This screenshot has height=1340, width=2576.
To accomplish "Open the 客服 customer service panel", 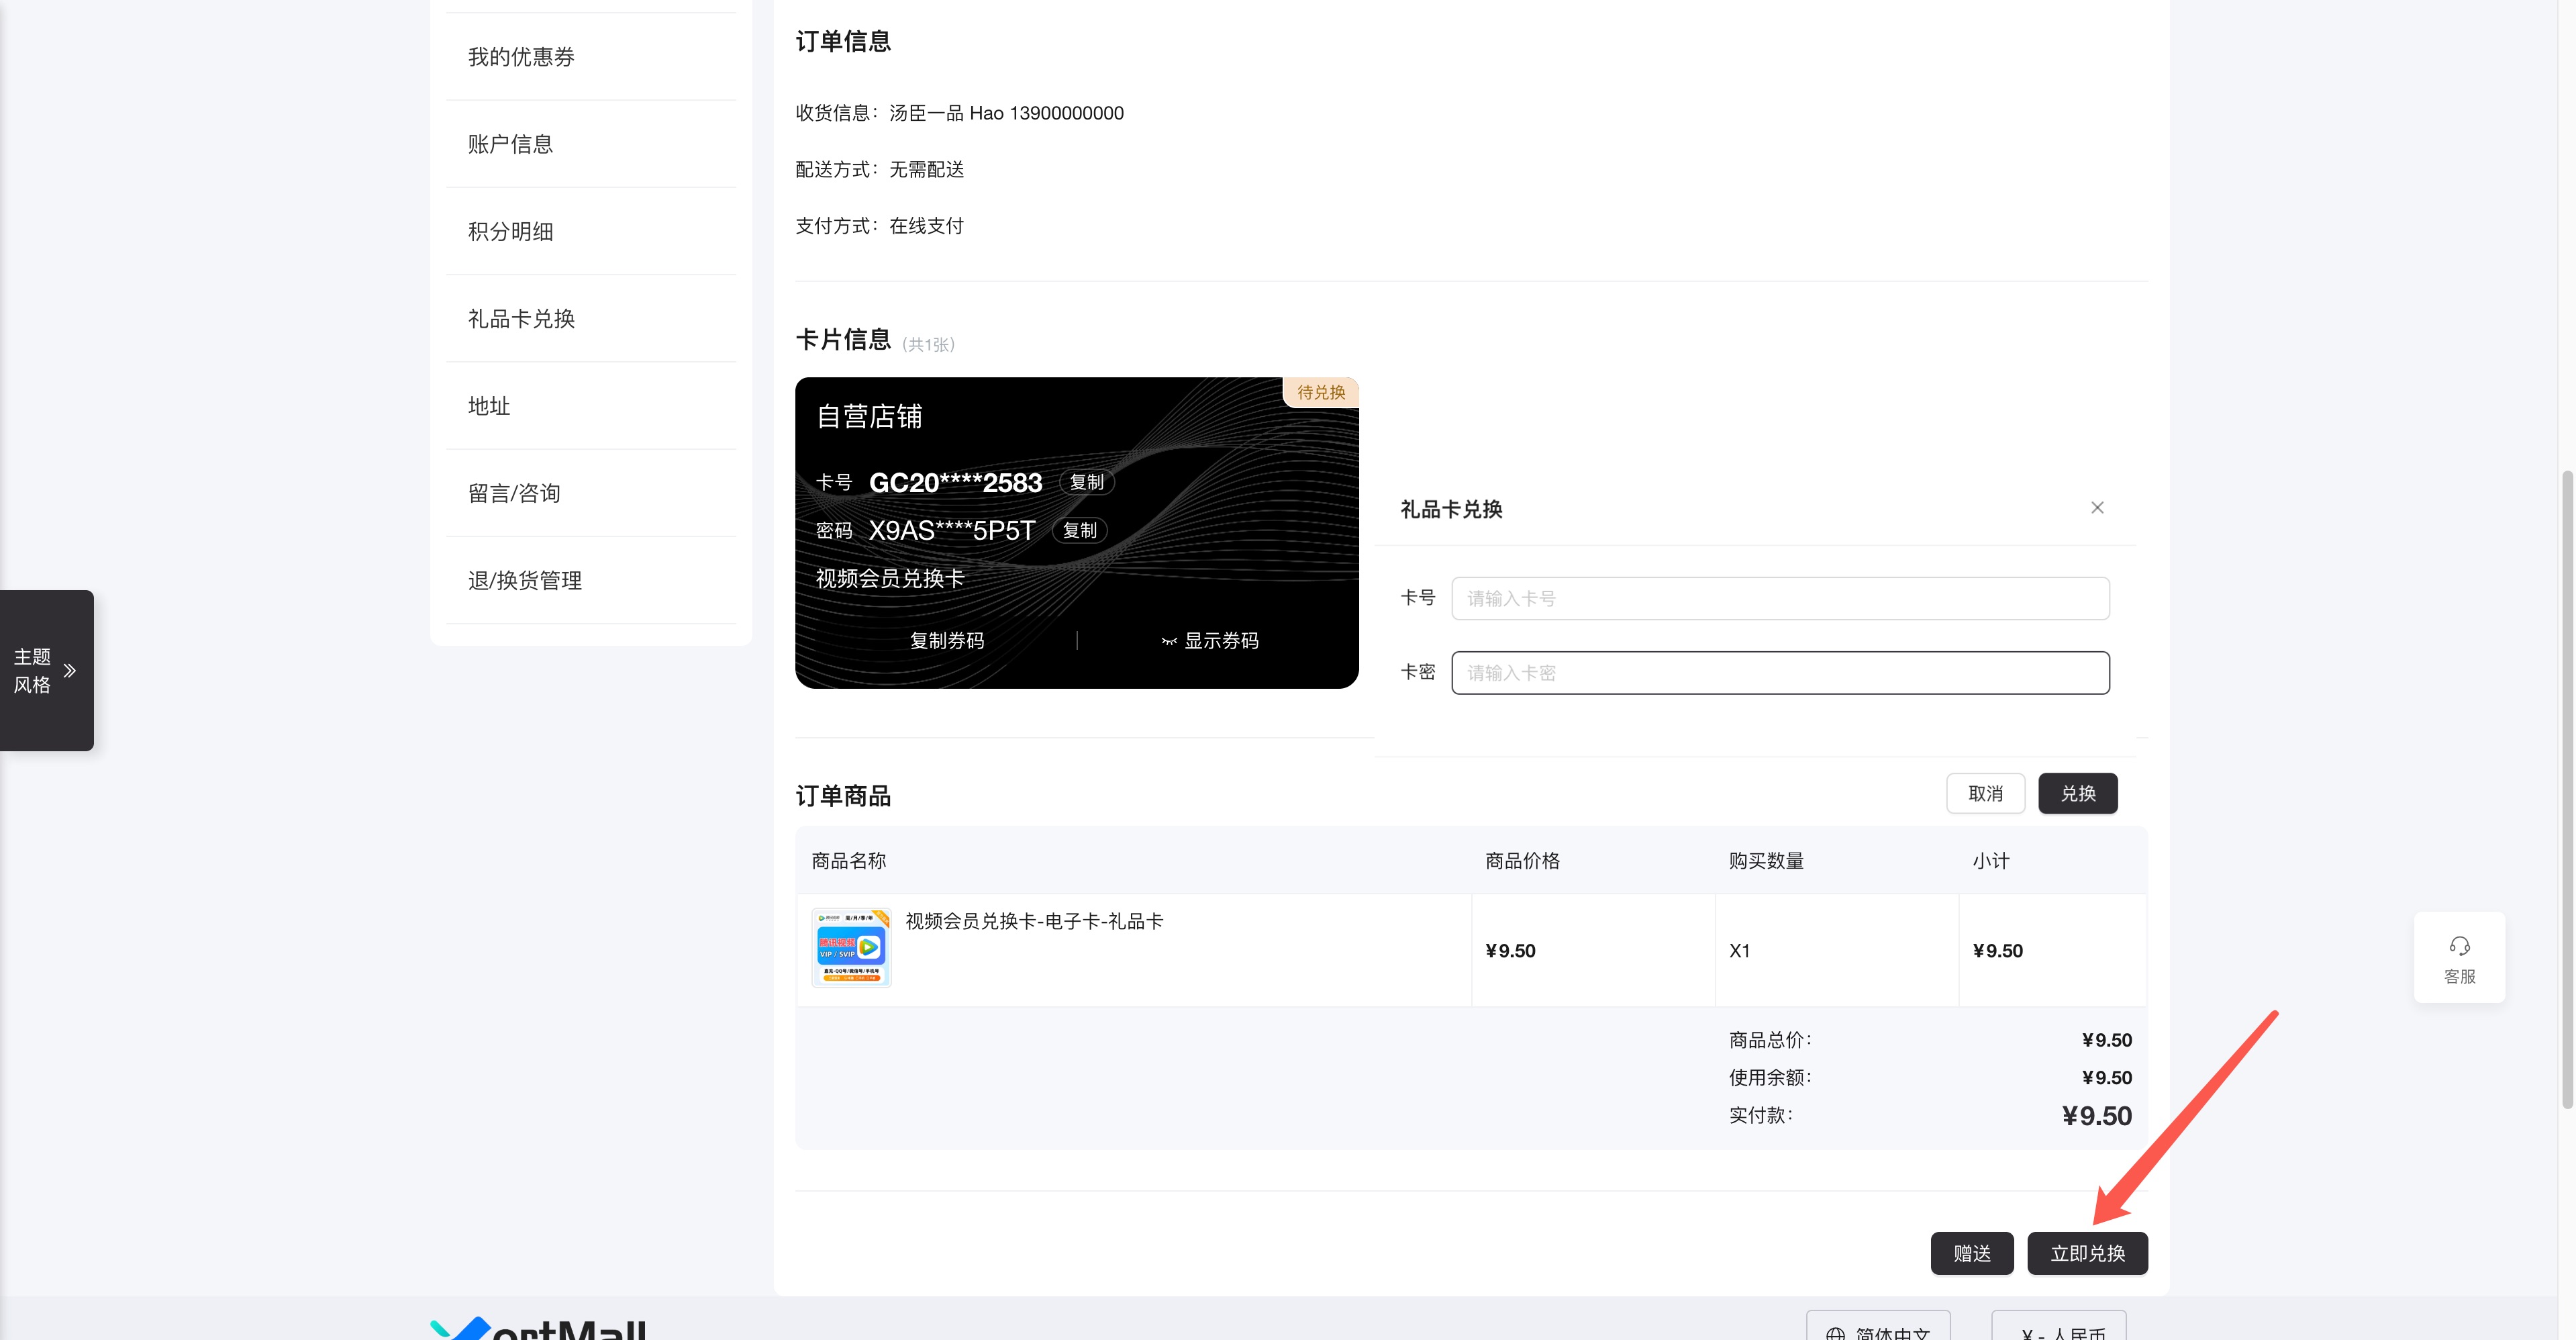I will (2459, 956).
